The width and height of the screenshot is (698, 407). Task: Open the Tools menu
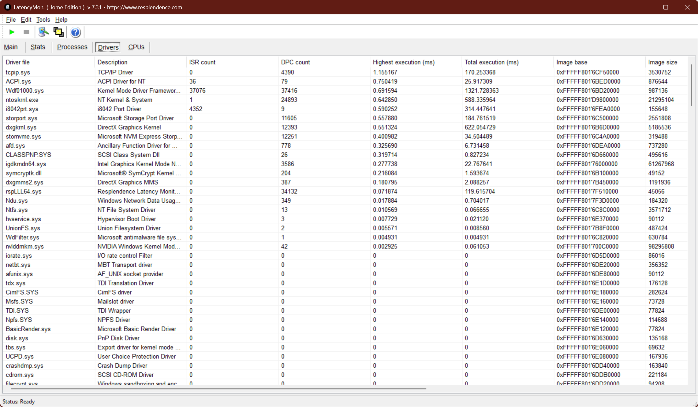[x=43, y=20]
